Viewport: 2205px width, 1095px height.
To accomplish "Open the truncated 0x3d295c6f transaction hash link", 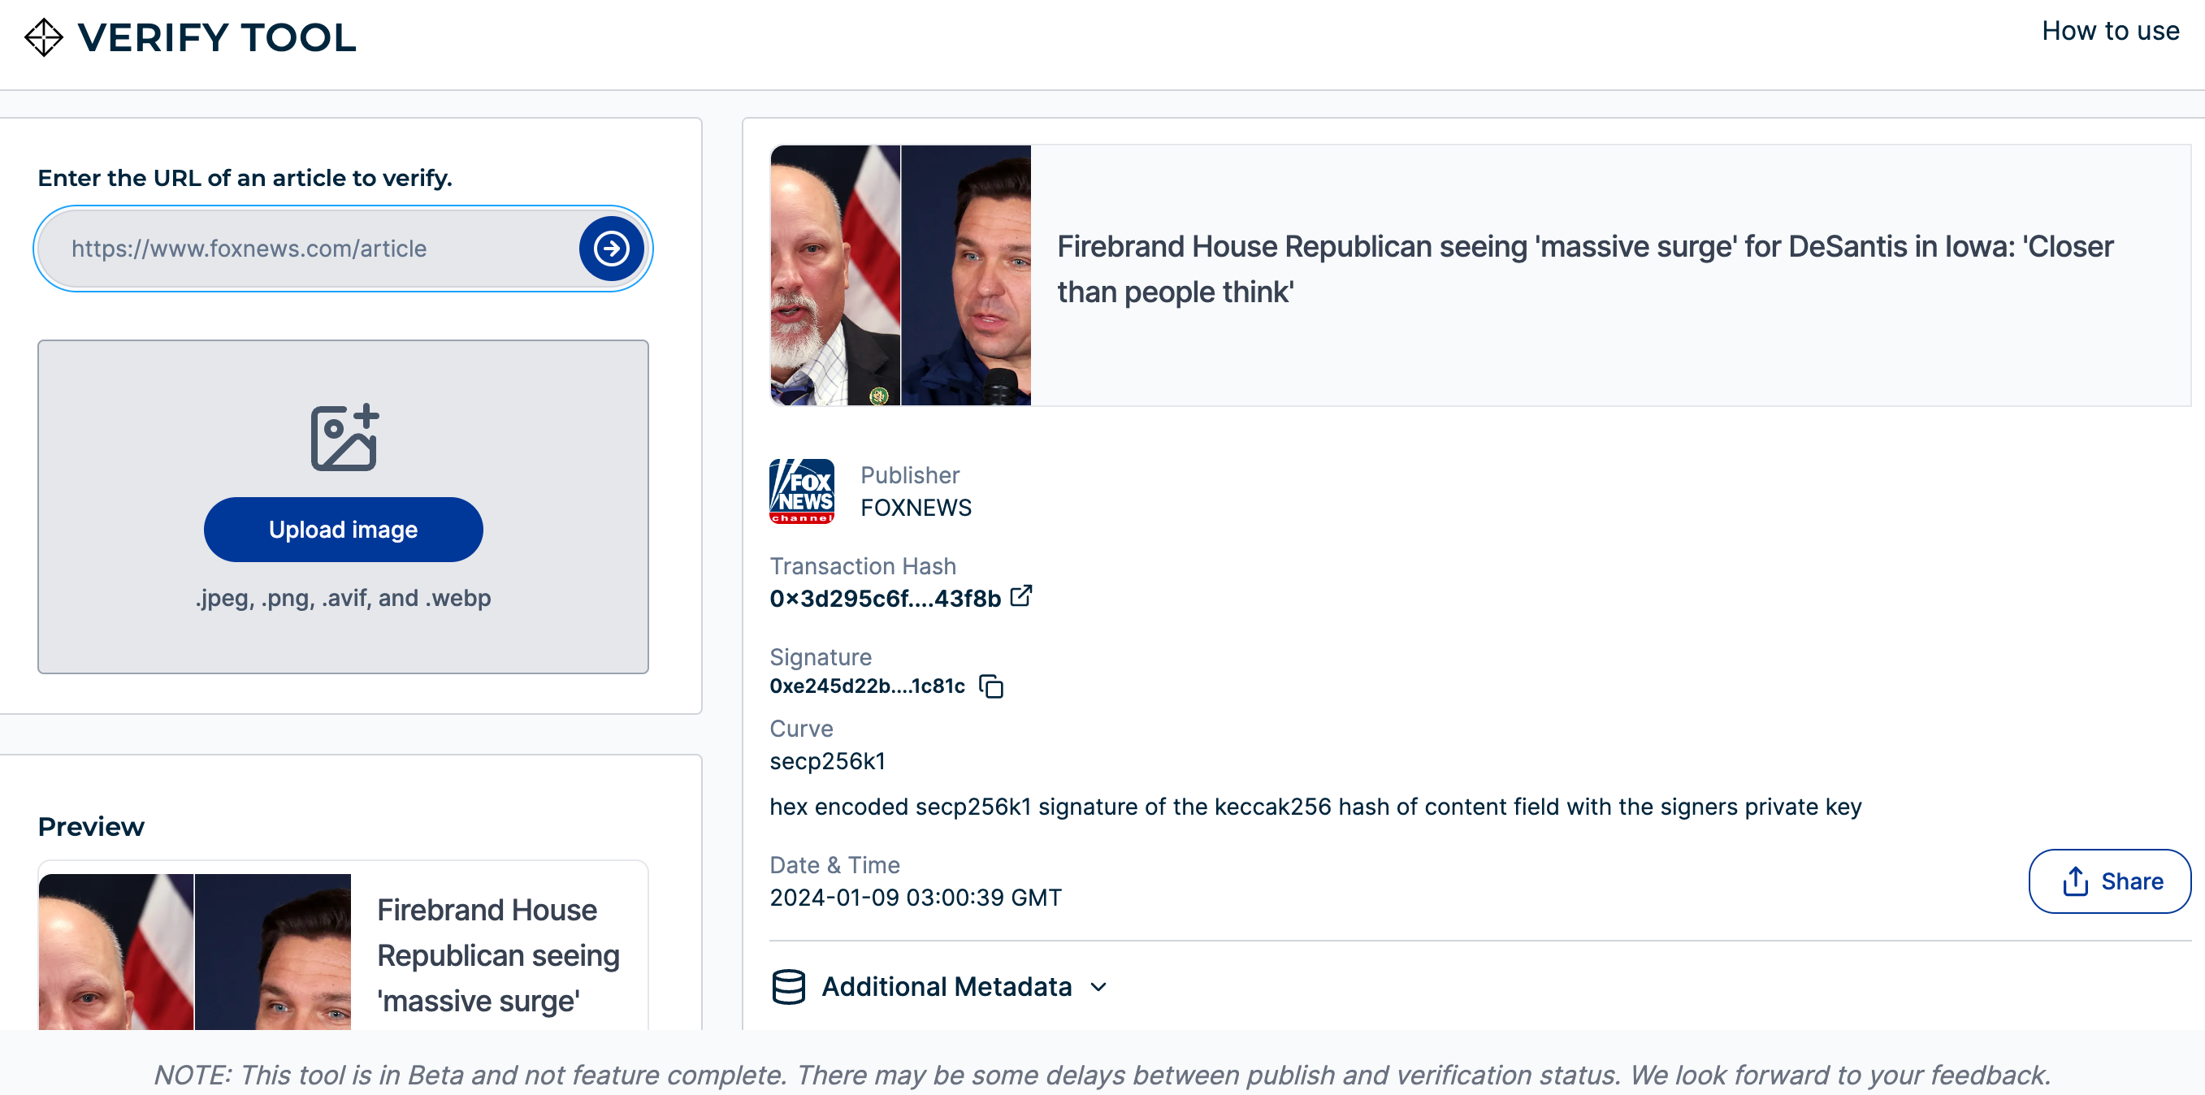I will tap(884, 599).
